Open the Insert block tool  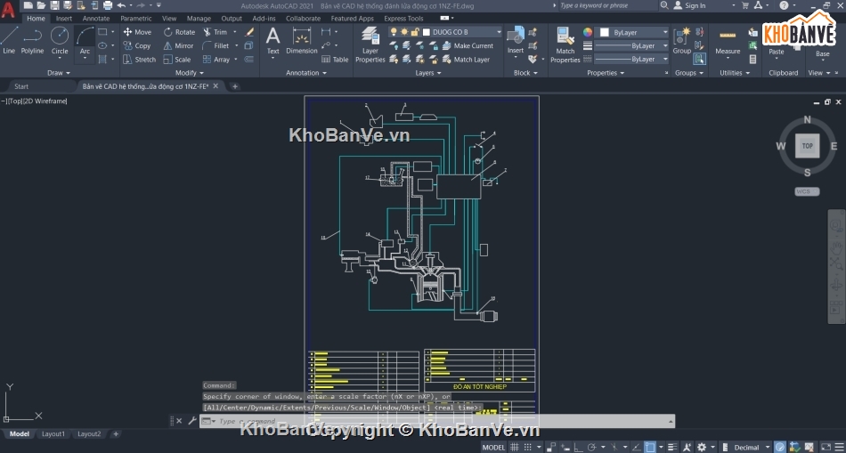coord(516,41)
